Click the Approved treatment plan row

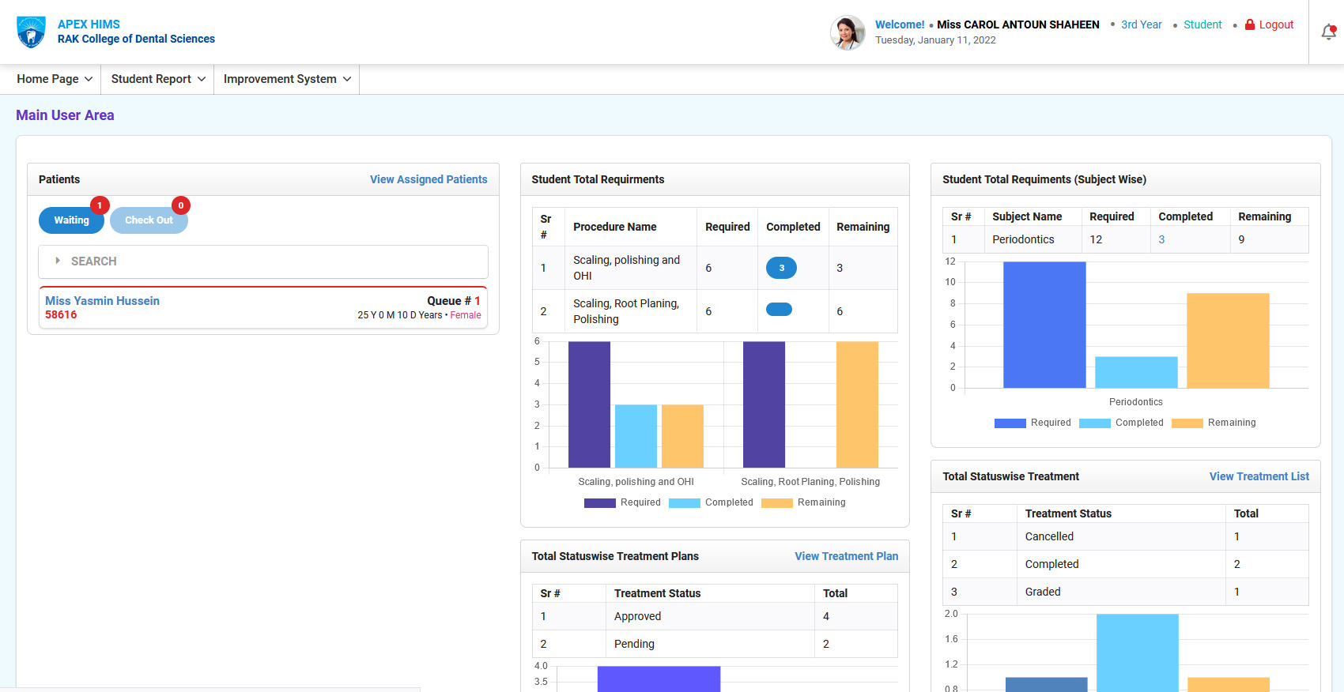click(x=715, y=616)
